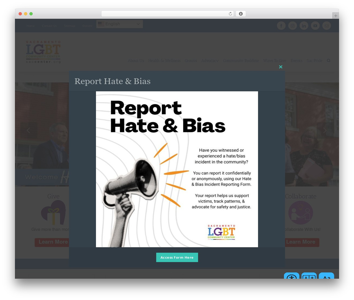Click Learn More under Collaborate
354x300 pixels.
coord(302,242)
